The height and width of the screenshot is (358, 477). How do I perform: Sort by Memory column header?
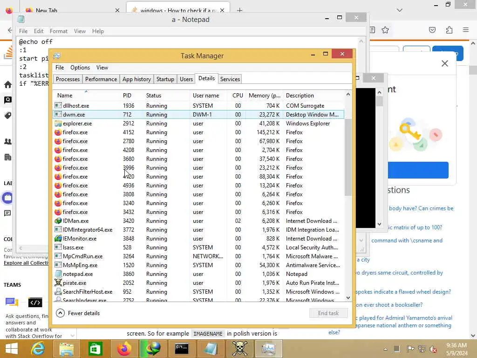point(264,95)
